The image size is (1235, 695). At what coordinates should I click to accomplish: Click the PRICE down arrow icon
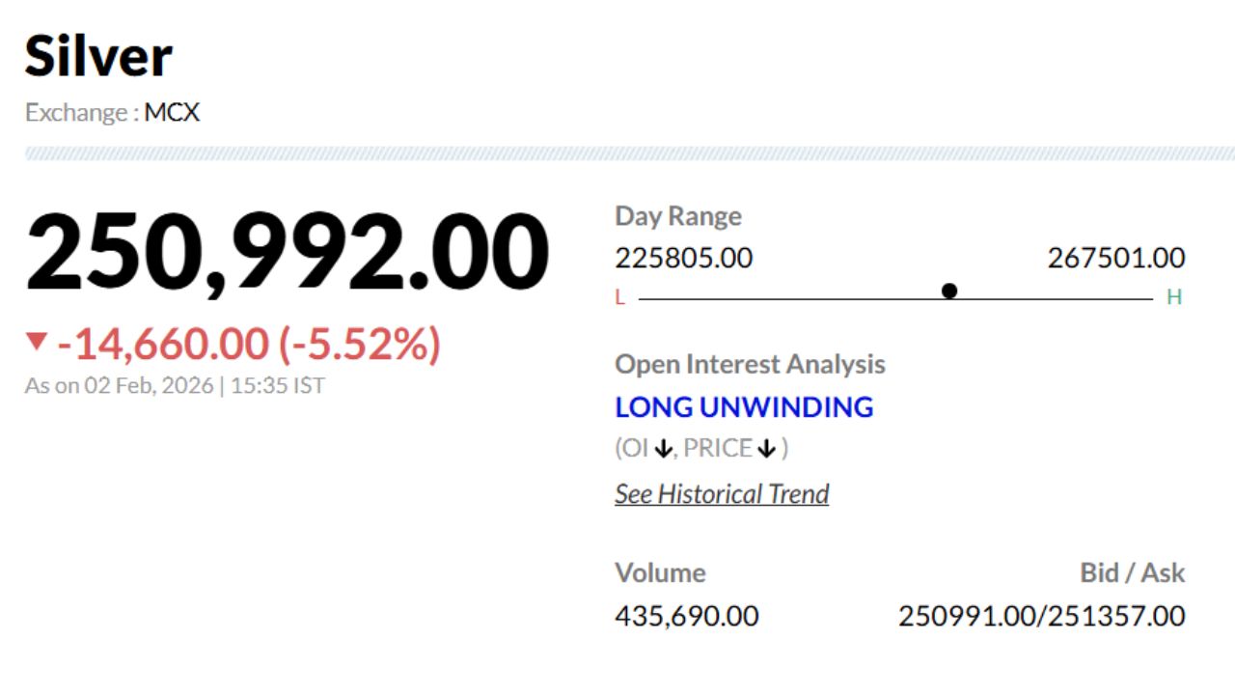pos(767,449)
